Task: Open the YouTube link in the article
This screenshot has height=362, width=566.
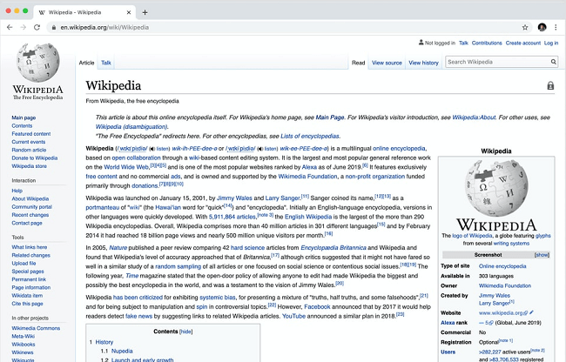Action: pos(293,316)
